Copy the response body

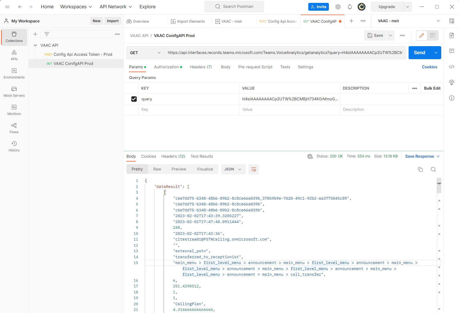(420, 169)
